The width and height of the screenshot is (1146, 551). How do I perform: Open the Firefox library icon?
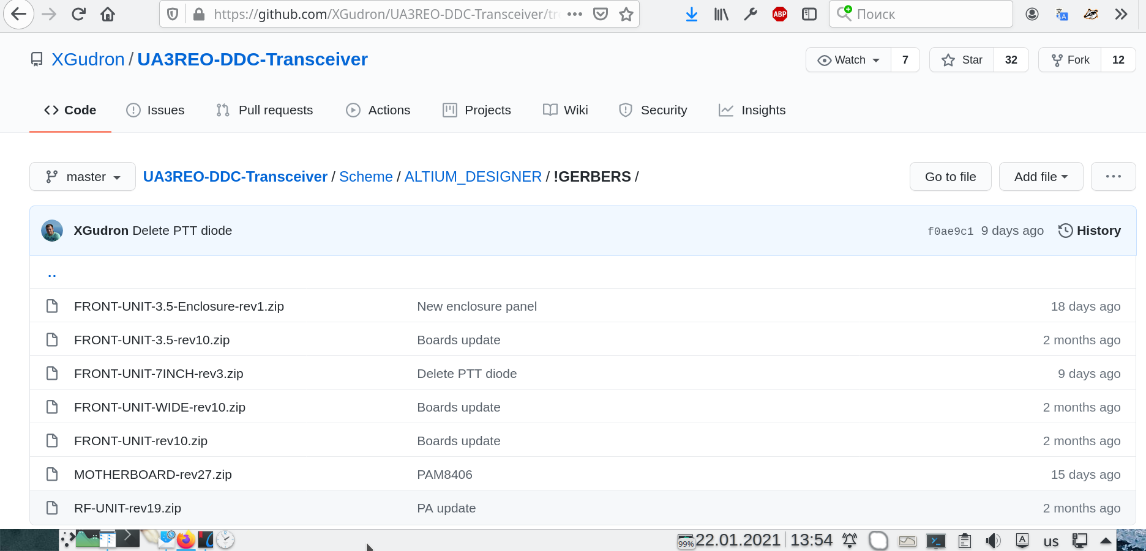[721, 14]
